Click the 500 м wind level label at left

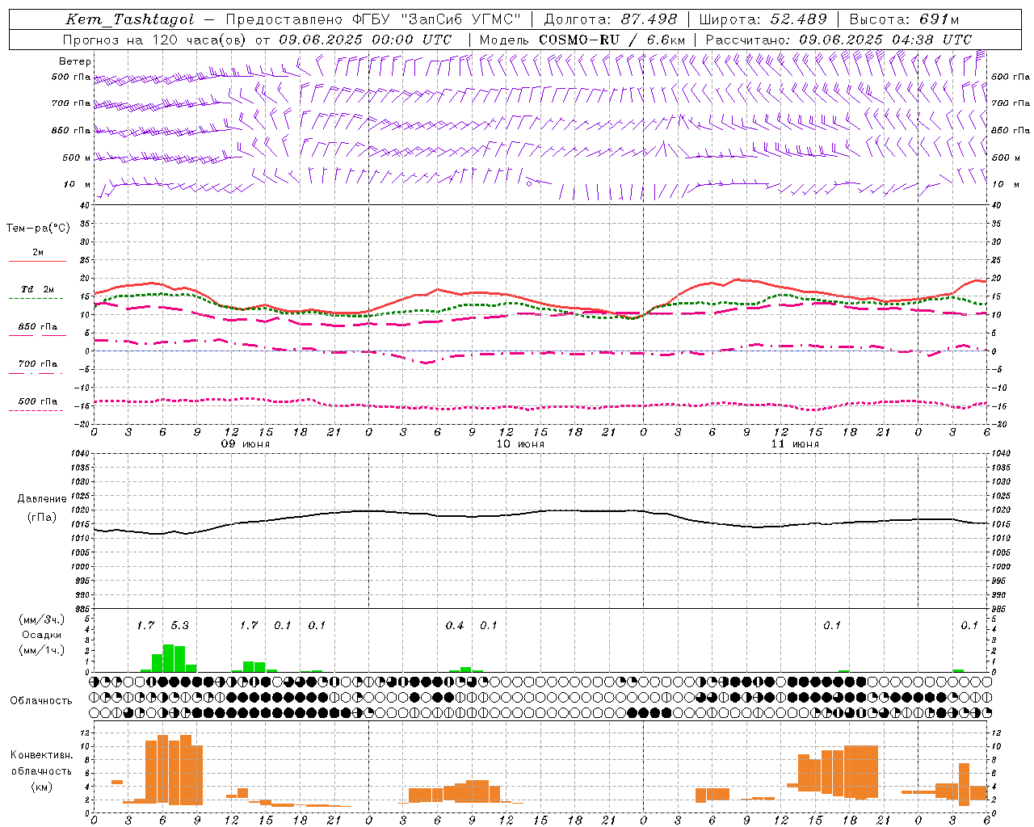[77, 157]
